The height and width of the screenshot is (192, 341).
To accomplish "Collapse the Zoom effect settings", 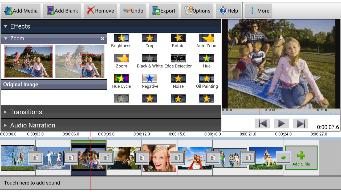I will click(x=6, y=39).
